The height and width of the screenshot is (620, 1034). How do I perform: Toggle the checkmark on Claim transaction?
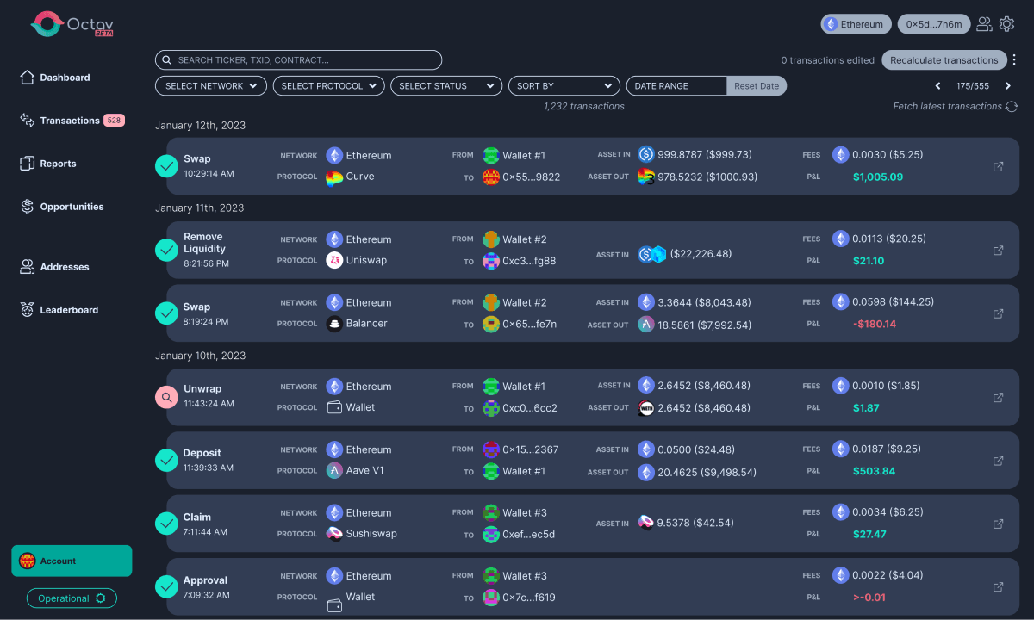pos(166,524)
